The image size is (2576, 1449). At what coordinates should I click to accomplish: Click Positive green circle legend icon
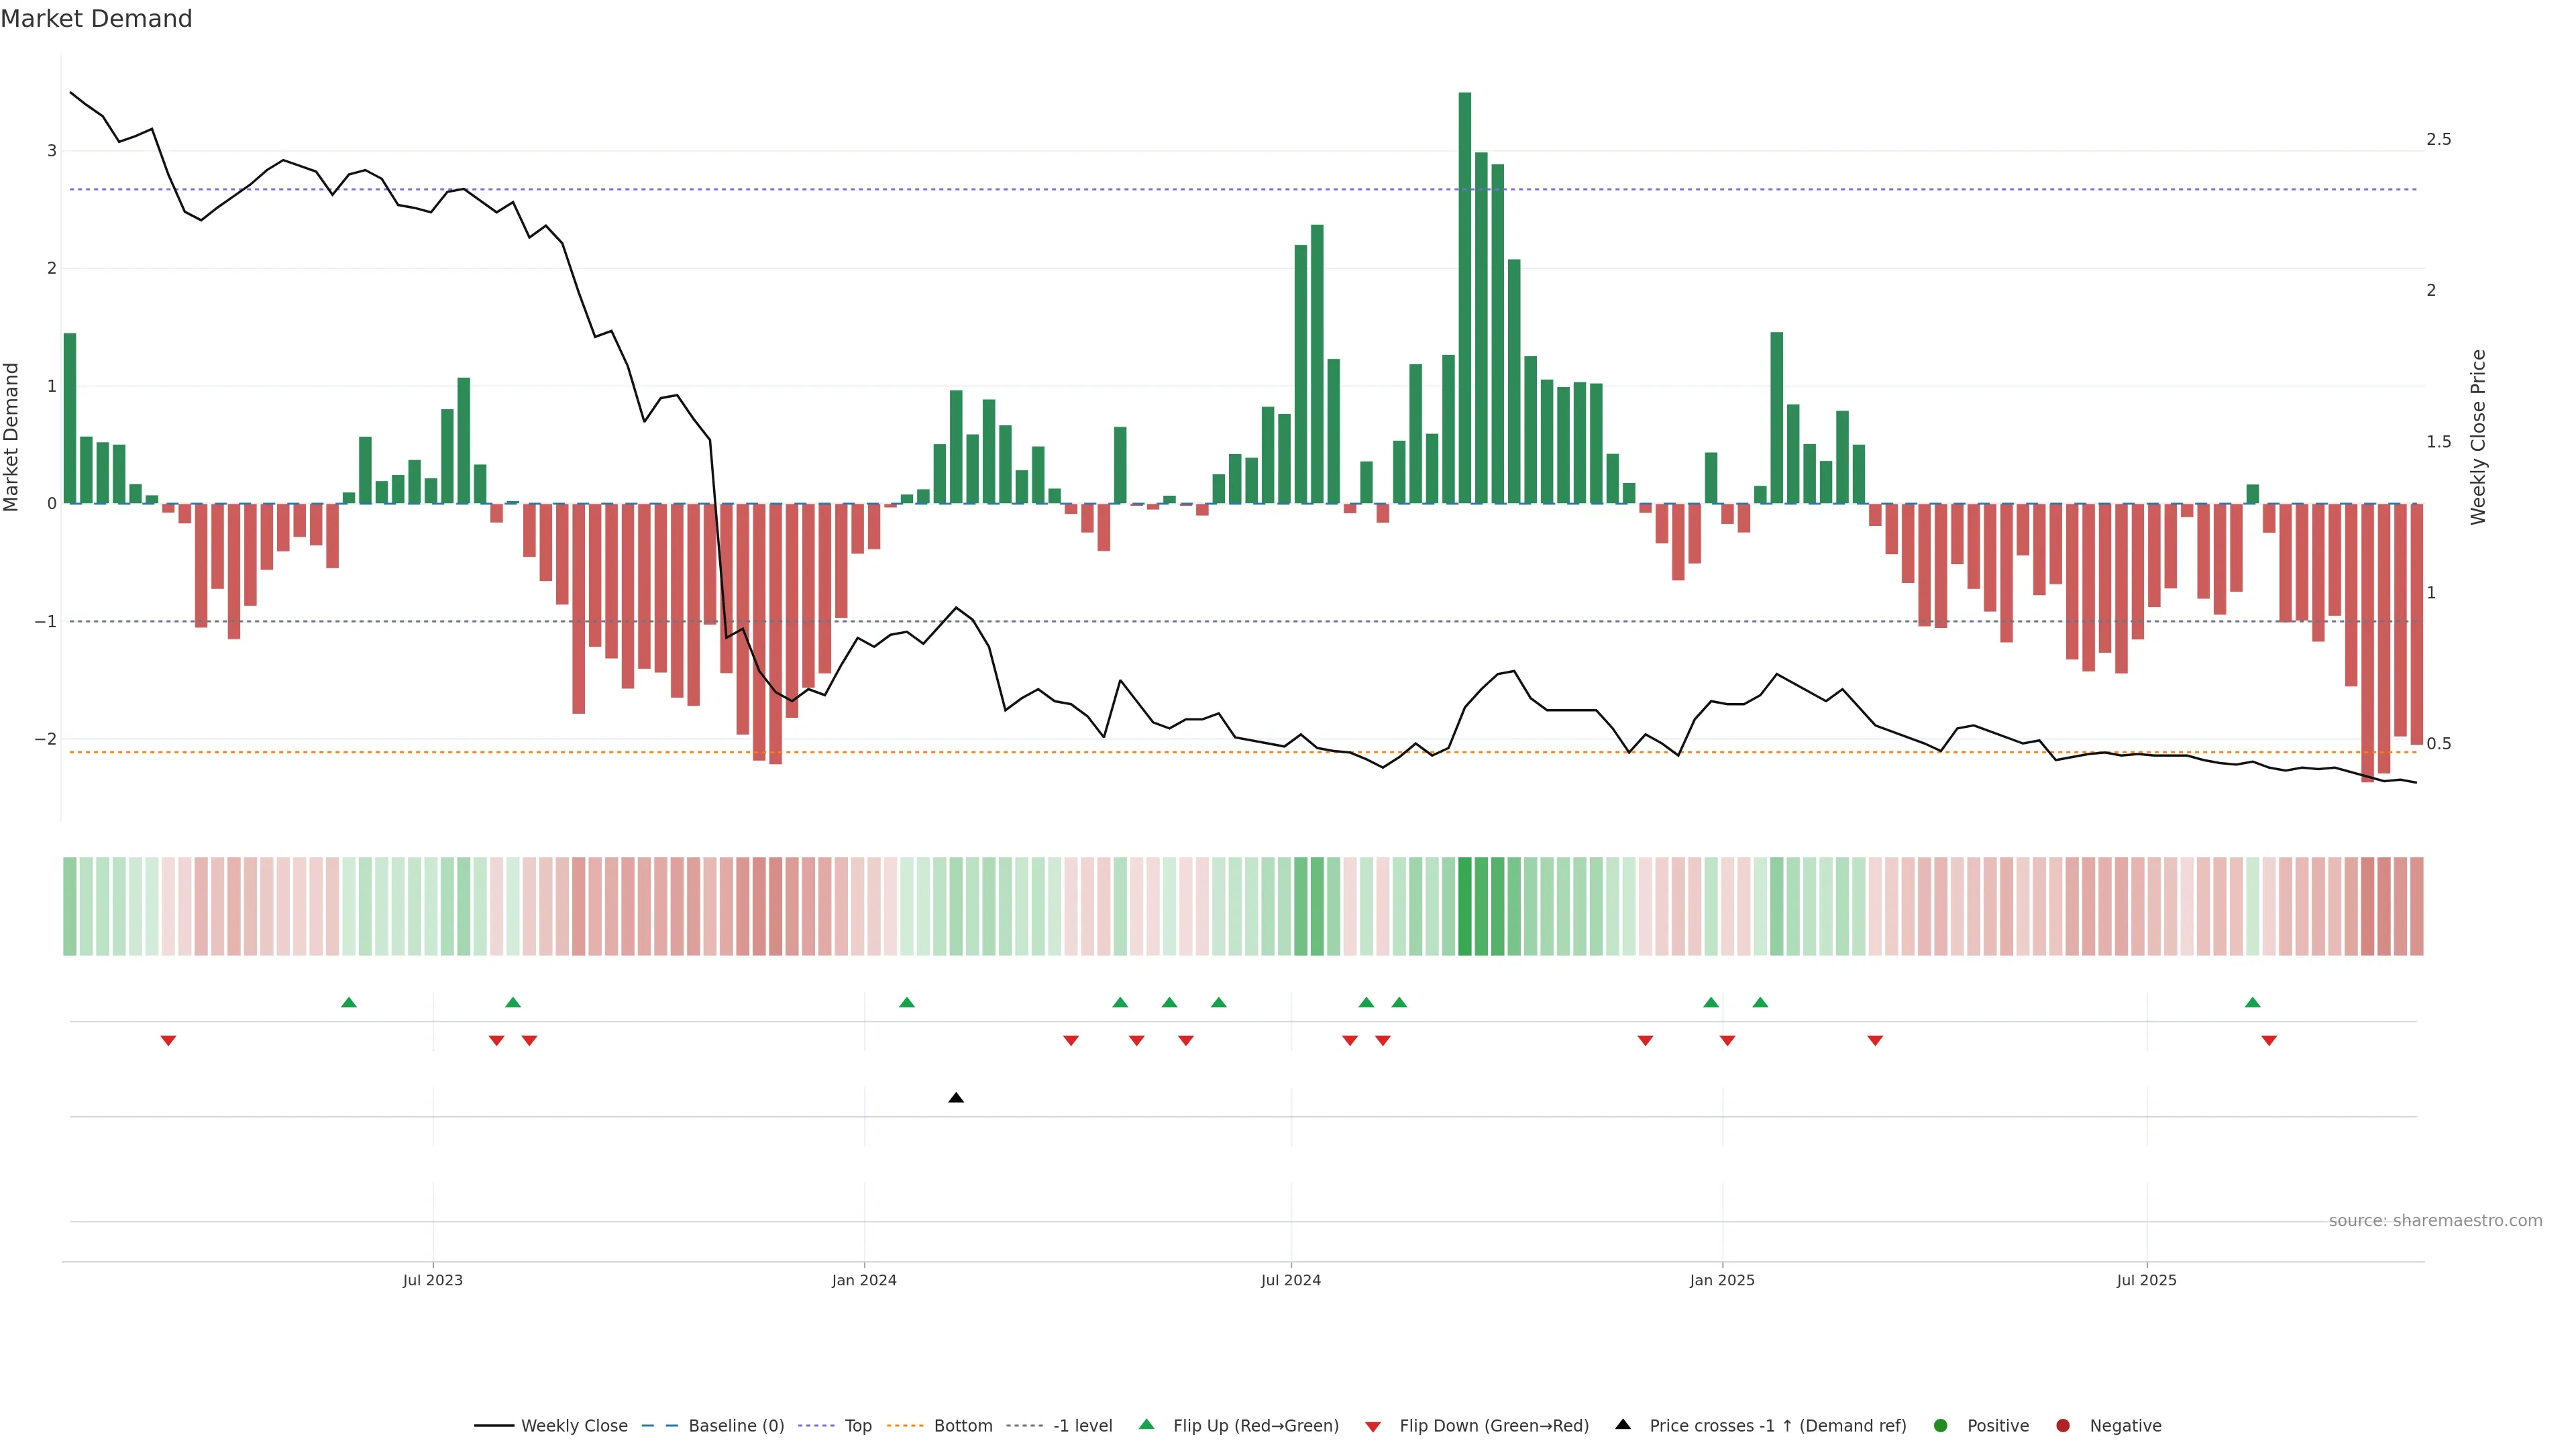click(x=1941, y=1426)
